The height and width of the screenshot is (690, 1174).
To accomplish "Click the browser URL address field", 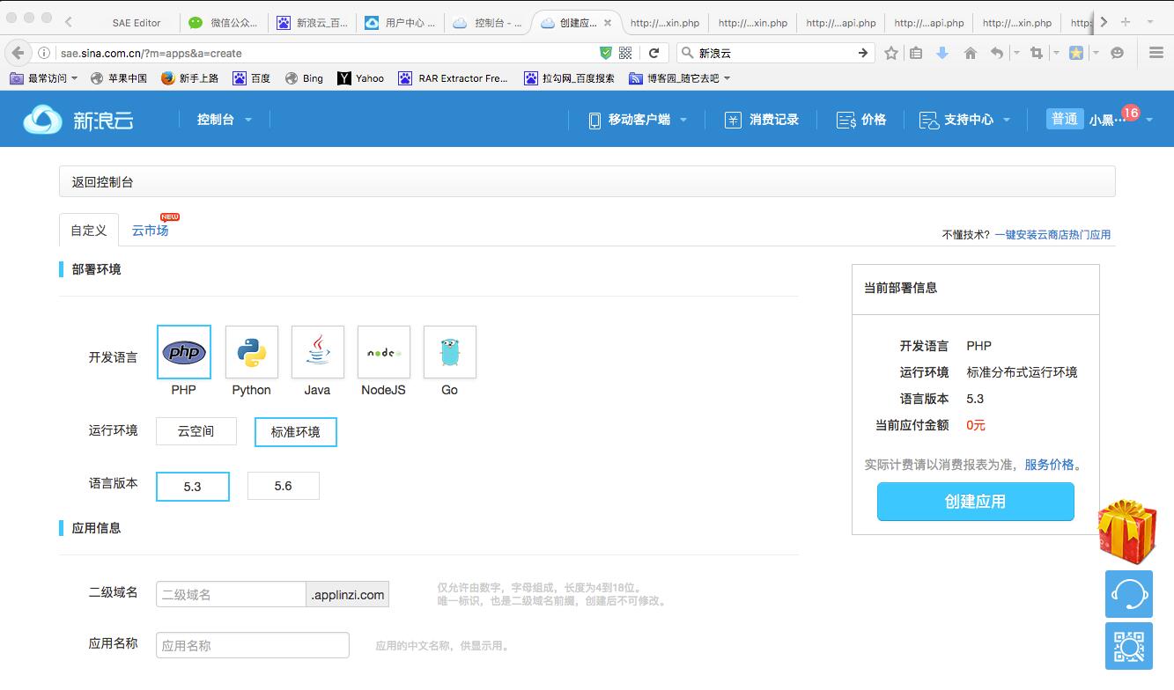I will coord(326,53).
